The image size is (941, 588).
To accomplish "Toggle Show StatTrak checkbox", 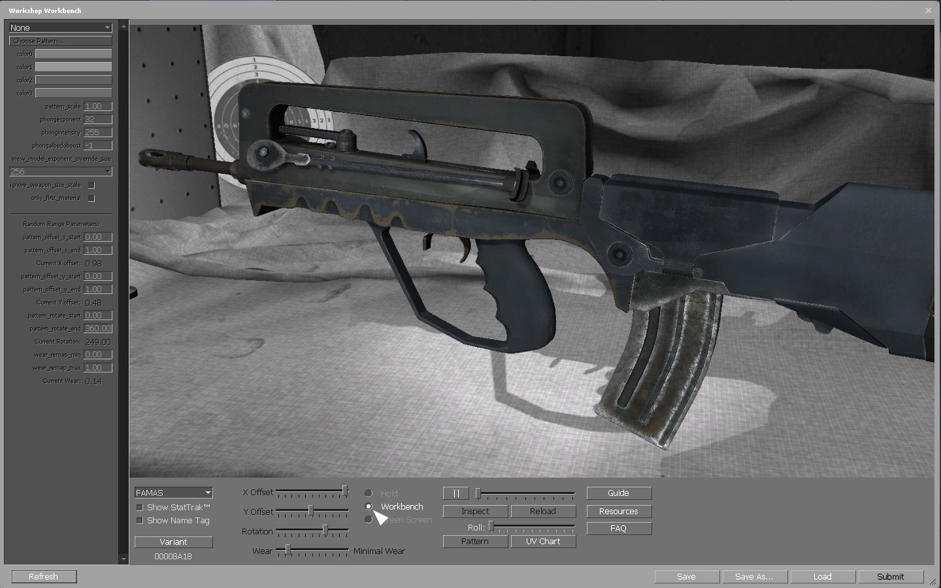I will coord(139,508).
